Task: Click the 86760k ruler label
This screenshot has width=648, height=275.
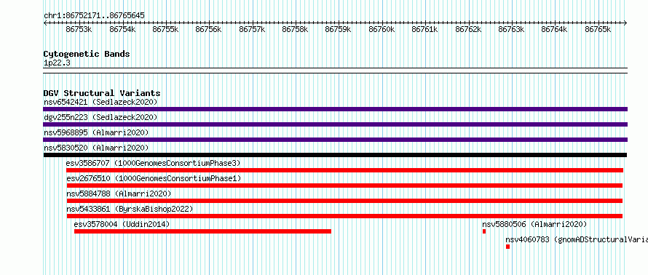Action: (382, 29)
